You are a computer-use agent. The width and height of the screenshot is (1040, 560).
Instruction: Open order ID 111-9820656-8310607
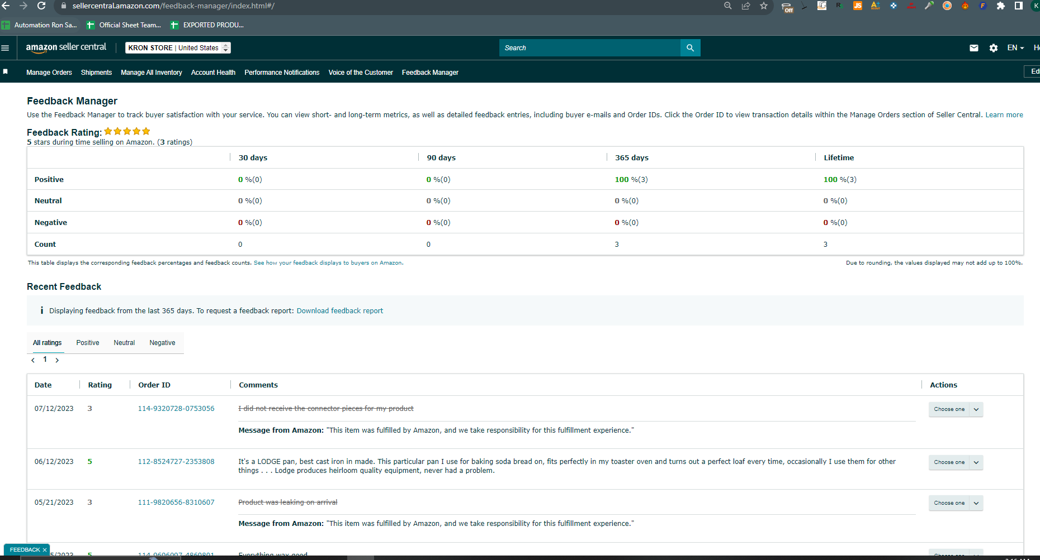tap(176, 502)
